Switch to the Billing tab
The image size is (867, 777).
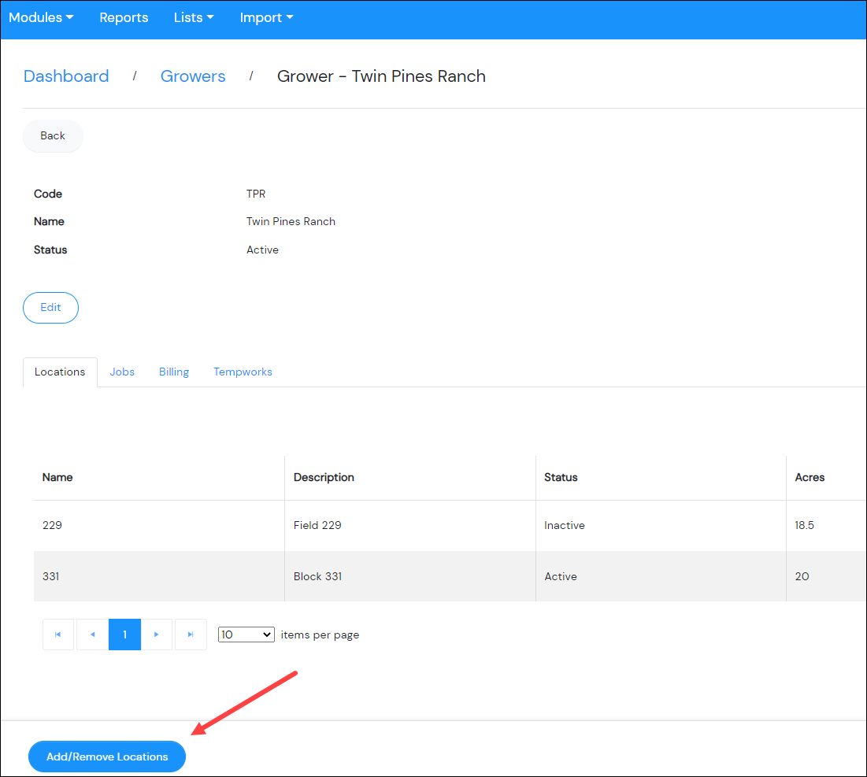(174, 372)
